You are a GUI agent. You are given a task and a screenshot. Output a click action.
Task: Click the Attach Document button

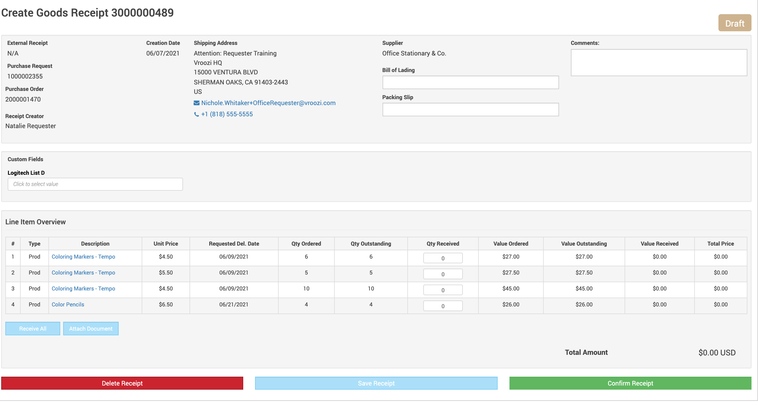(91, 329)
